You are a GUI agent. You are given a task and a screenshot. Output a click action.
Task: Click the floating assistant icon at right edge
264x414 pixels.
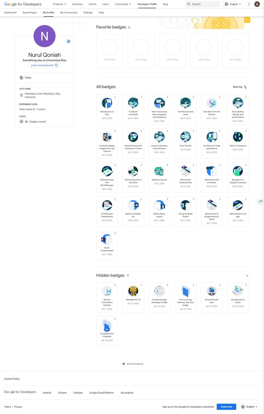(x=261, y=201)
